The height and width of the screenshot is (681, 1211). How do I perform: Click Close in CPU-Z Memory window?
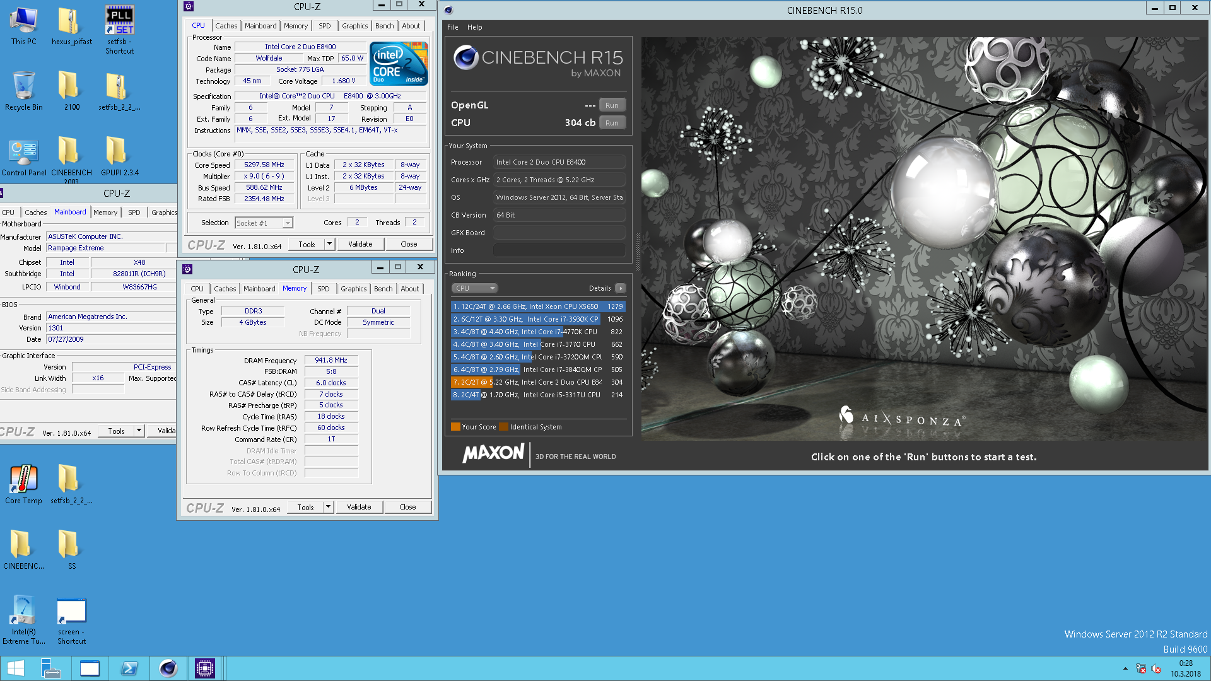[407, 507]
